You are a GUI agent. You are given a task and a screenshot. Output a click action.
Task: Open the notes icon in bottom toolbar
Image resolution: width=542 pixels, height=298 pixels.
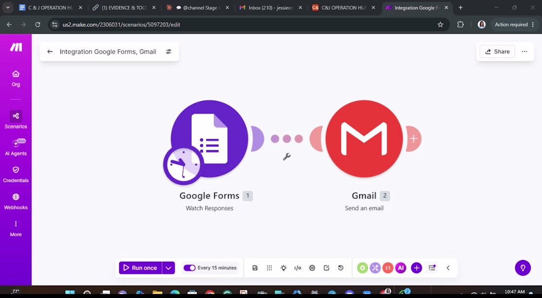pos(326,268)
